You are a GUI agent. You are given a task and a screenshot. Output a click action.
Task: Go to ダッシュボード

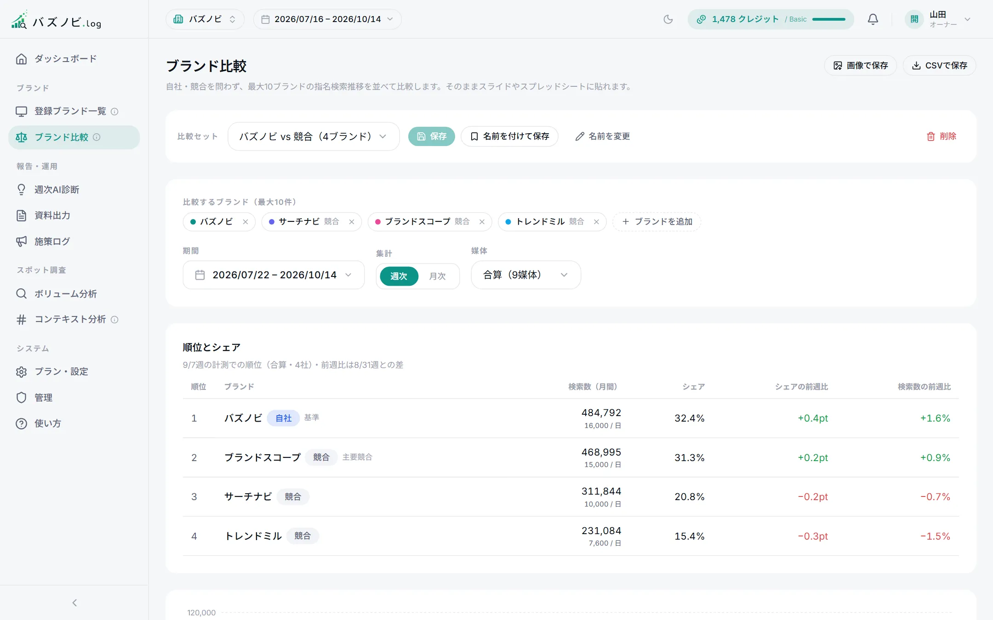pyautogui.click(x=74, y=59)
